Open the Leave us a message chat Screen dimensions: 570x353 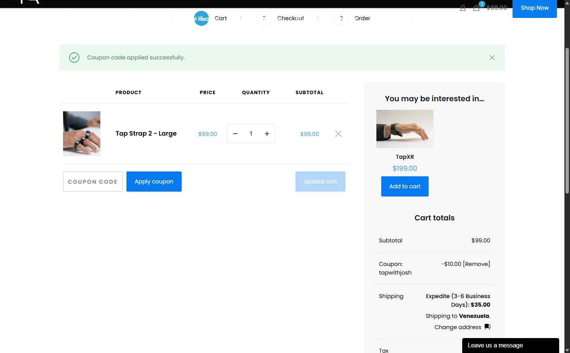[x=510, y=346]
